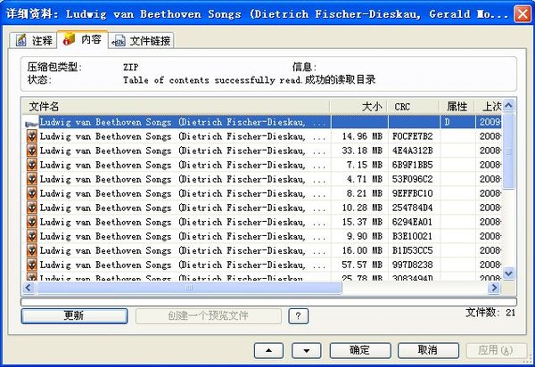Click the CRC value B3E10021
This screenshot has width=535, height=367.
(x=412, y=236)
